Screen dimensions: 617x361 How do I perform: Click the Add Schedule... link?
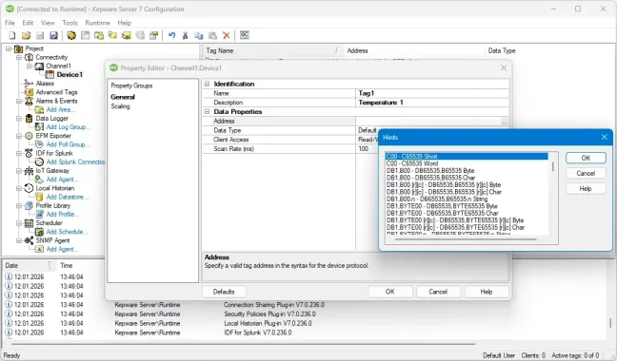tap(67, 232)
